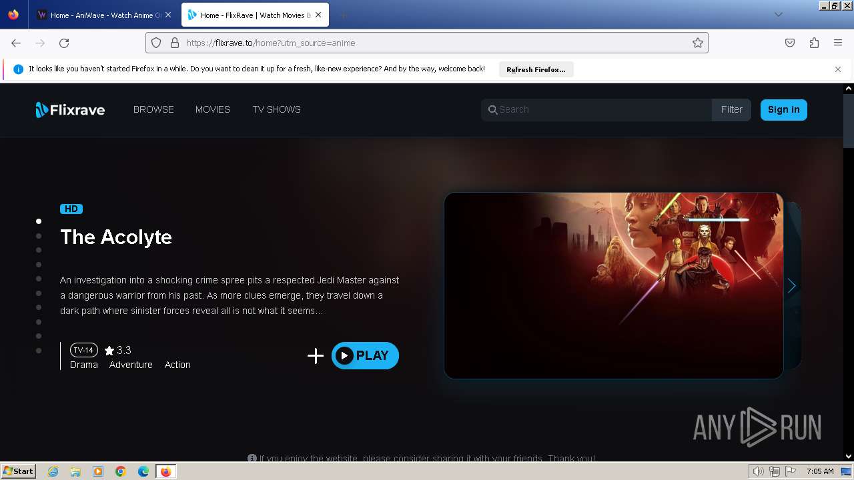Image resolution: width=854 pixels, height=480 pixels.
Task: Select the fifth carousel dot
Action: coord(39,279)
